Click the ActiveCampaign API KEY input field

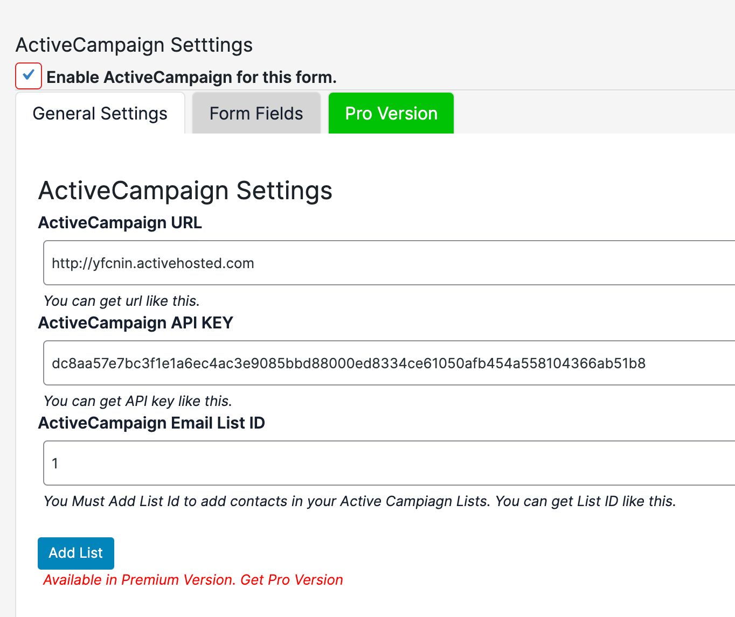[x=389, y=363]
